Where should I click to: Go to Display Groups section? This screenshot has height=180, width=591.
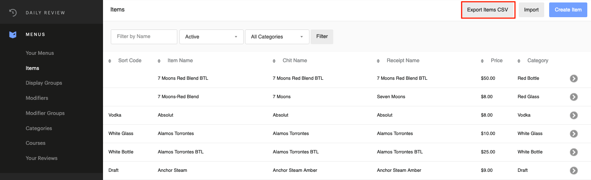pyautogui.click(x=44, y=83)
